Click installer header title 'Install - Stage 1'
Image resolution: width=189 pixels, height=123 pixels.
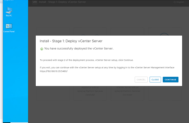point(62,2)
